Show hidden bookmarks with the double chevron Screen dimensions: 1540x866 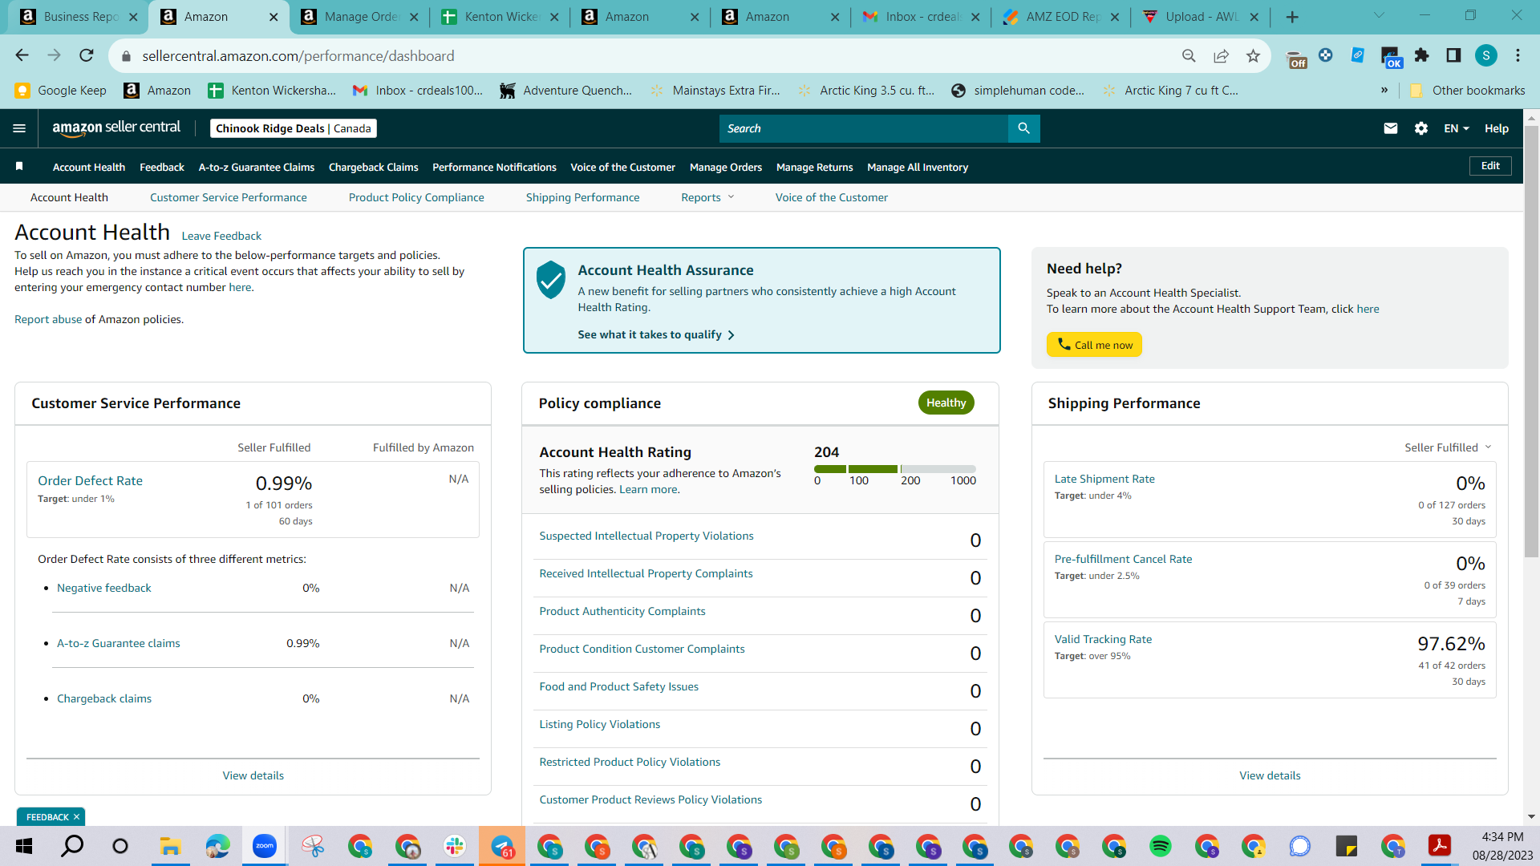click(x=1384, y=91)
